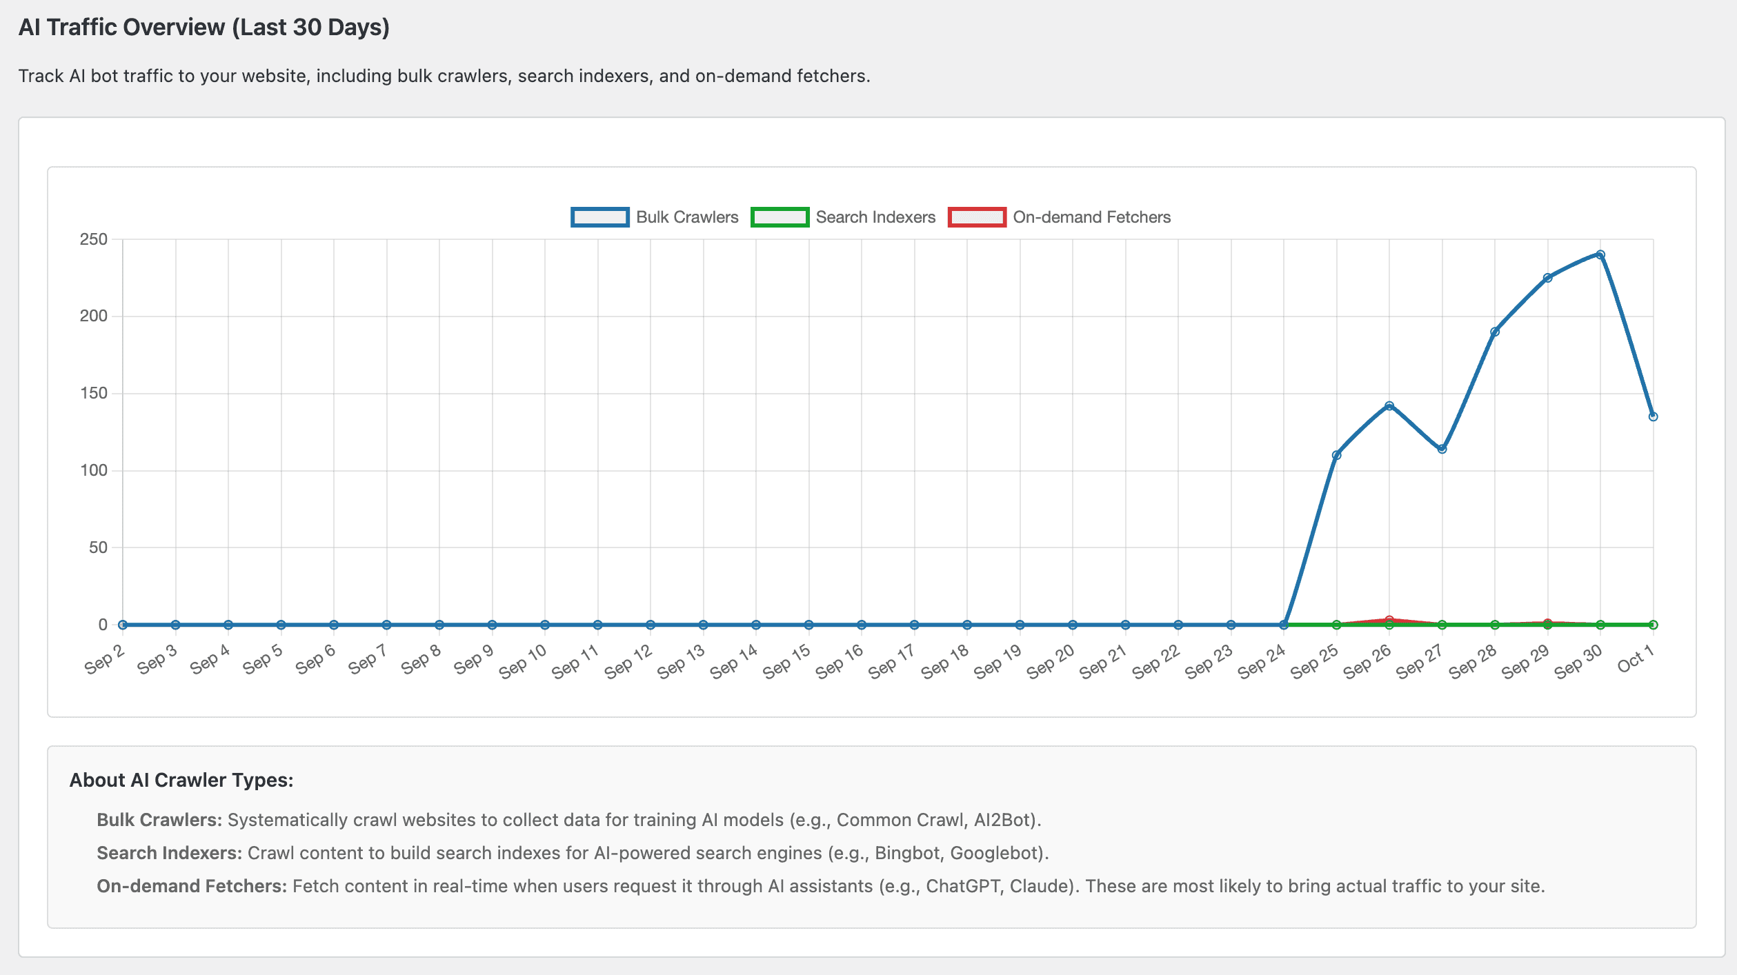Click the Sep 2 data point at zero

[x=123, y=625]
